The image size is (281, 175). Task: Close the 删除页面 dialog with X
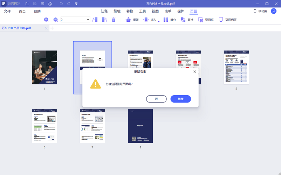pos(195,72)
